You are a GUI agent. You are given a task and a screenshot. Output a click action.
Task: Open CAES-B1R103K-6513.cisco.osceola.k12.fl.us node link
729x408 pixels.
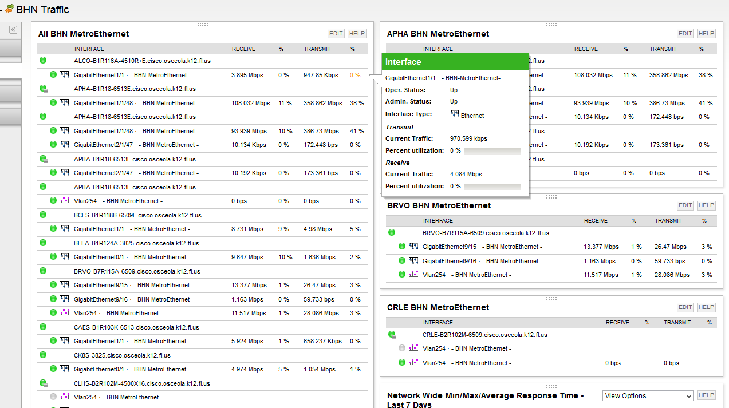coord(137,327)
